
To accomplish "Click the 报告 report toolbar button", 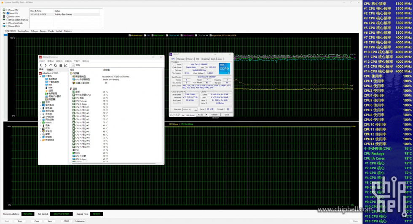I will click(x=76, y=65).
